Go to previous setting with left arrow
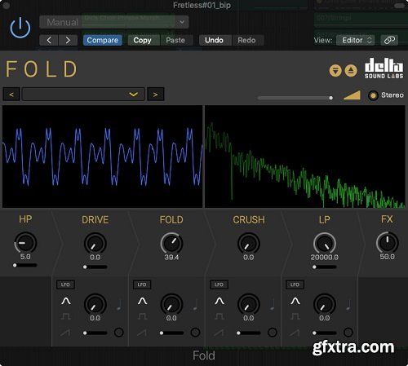The height and width of the screenshot is (366, 408). pyautogui.click(x=49, y=40)
